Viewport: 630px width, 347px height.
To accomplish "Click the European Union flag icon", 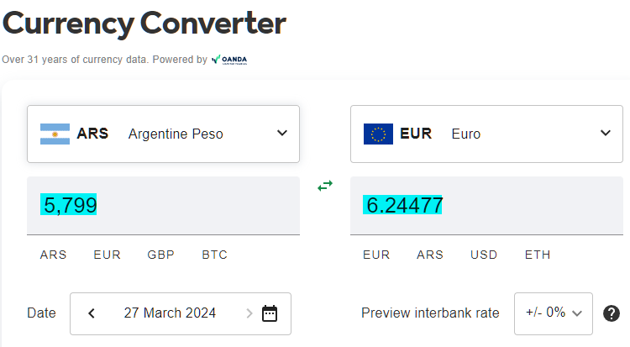I will [378, 134].
